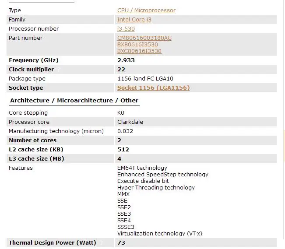285x249 pixels.
Task: Select the L2 cache size (KB) label
Action: [x=36, y=149]
